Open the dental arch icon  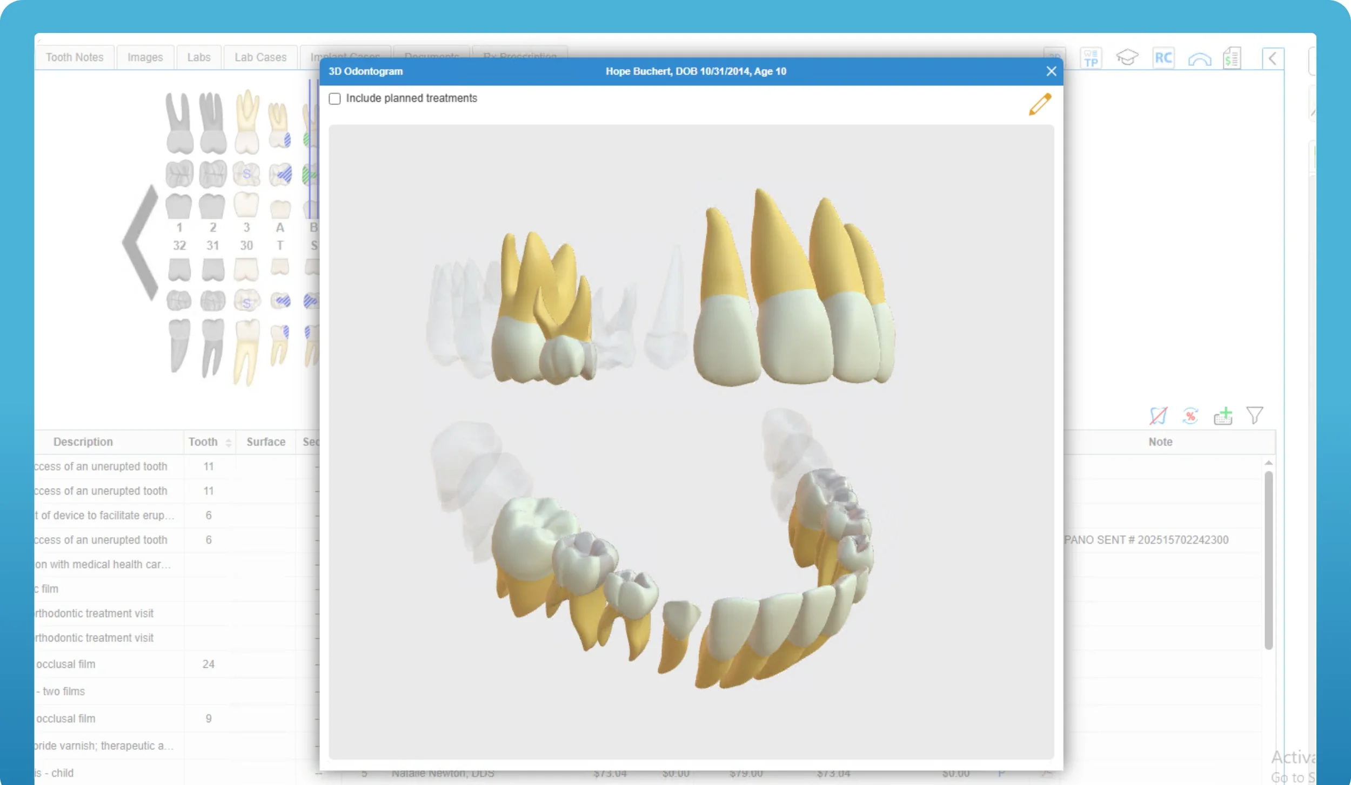[x=1199, y=59]
